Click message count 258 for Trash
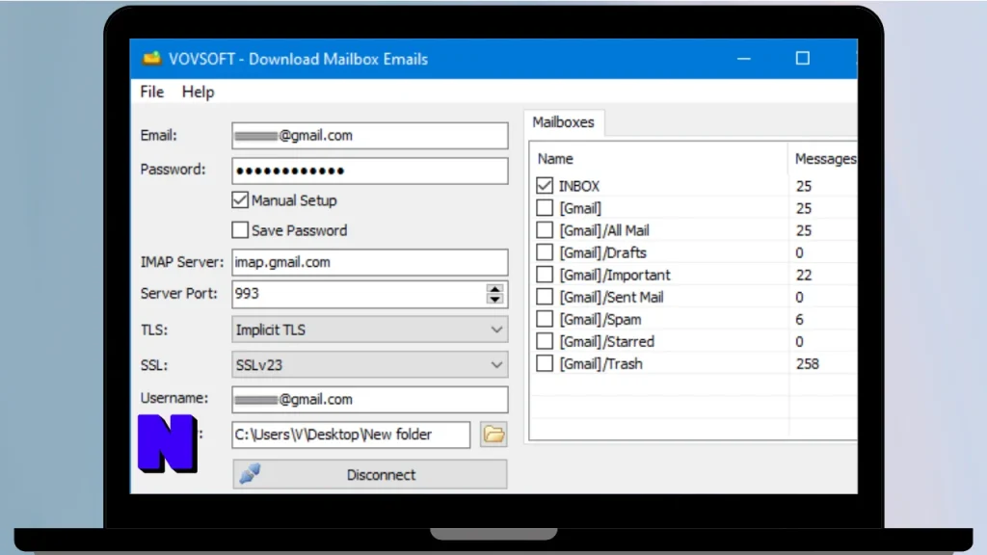This screenshot has width=987, height=555. [807, 363]
